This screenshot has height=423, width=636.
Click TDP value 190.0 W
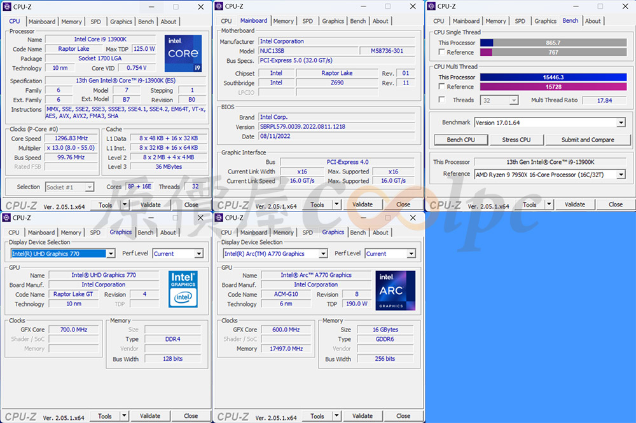point(357,304)
